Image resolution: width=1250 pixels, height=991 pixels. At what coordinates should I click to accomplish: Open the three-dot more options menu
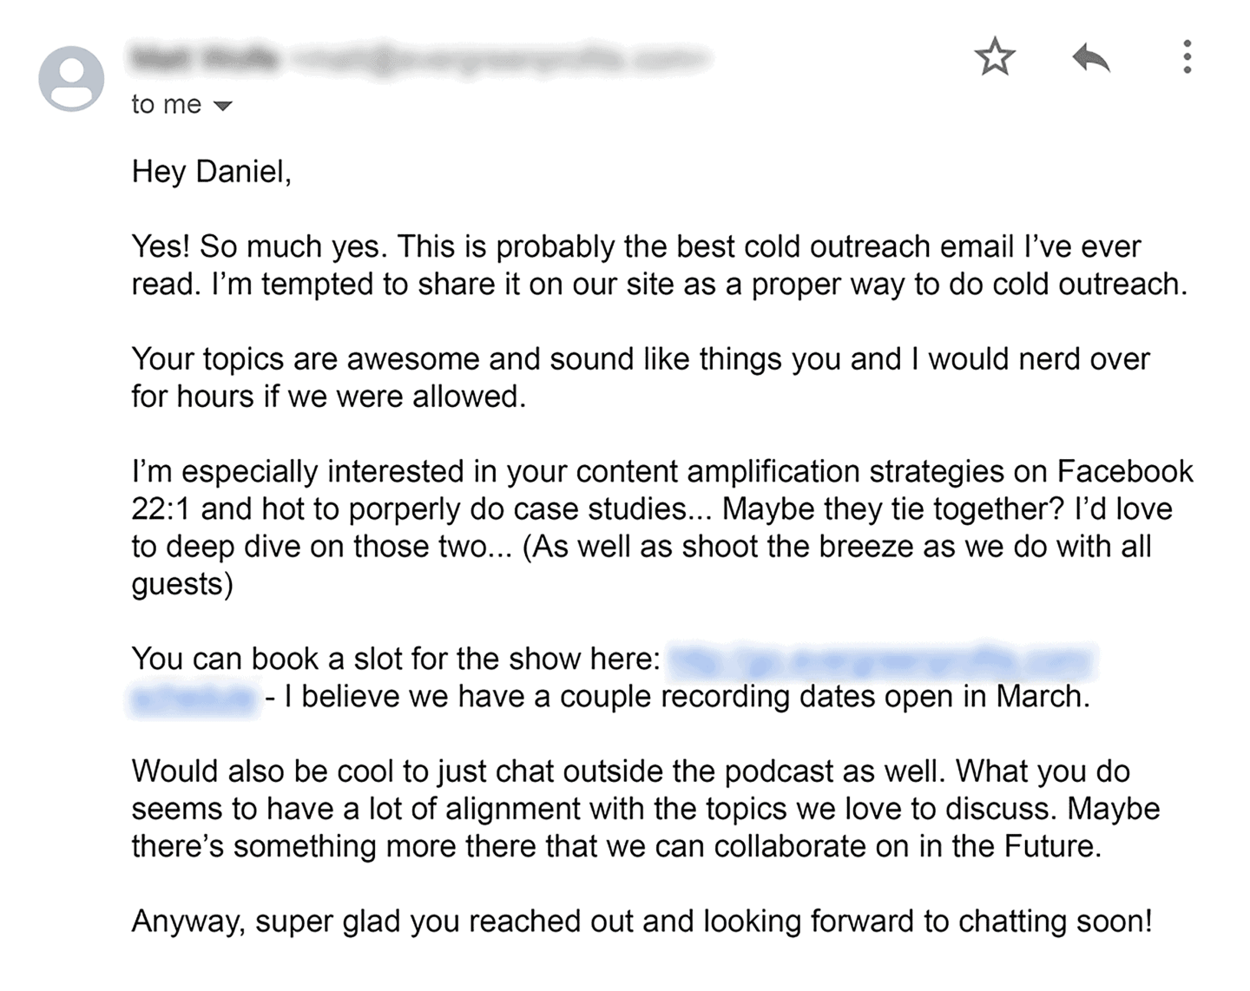[1187, 57]
